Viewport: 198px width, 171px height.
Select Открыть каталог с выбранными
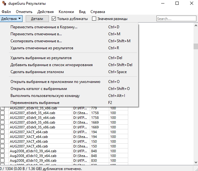coord(39,89)
